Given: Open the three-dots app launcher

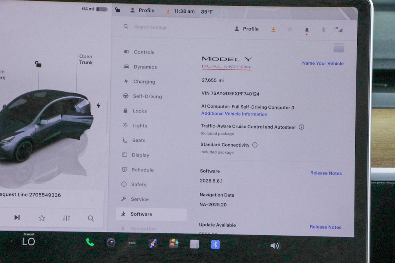Looking at the screenshot, I should point(132,243).
